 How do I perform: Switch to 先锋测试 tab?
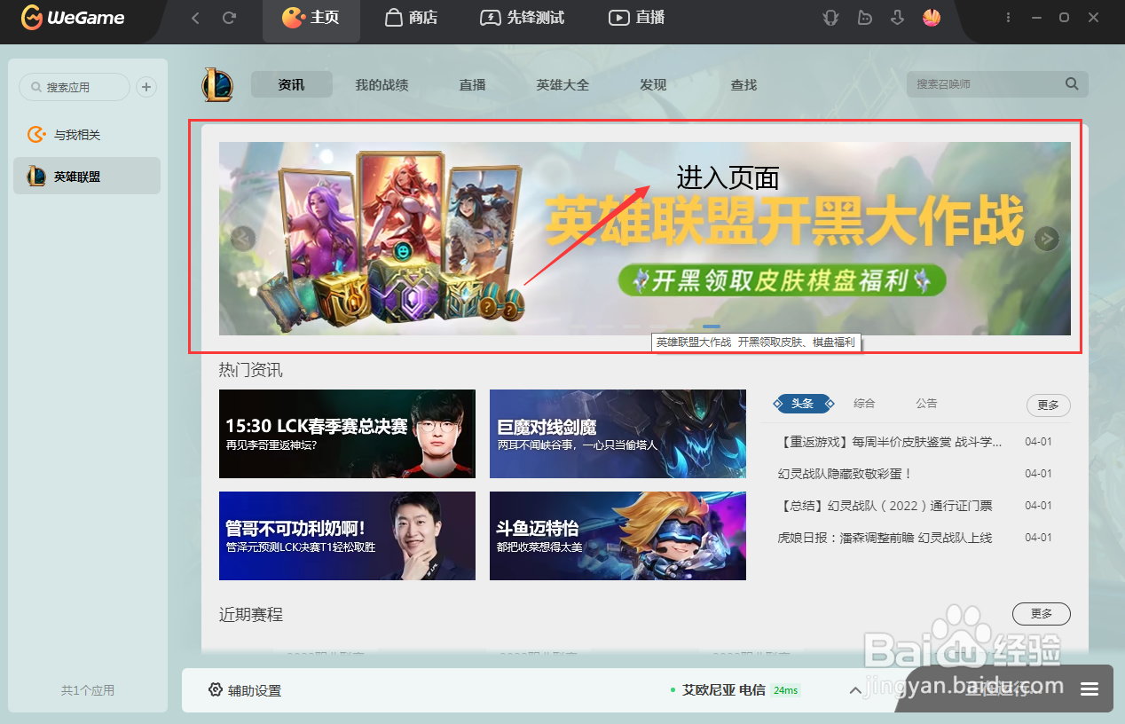[522, 18]
